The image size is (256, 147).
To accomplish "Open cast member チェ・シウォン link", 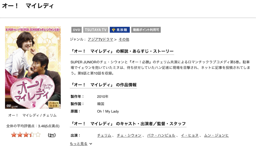I will pyautogui.click(x=129, y=135).
